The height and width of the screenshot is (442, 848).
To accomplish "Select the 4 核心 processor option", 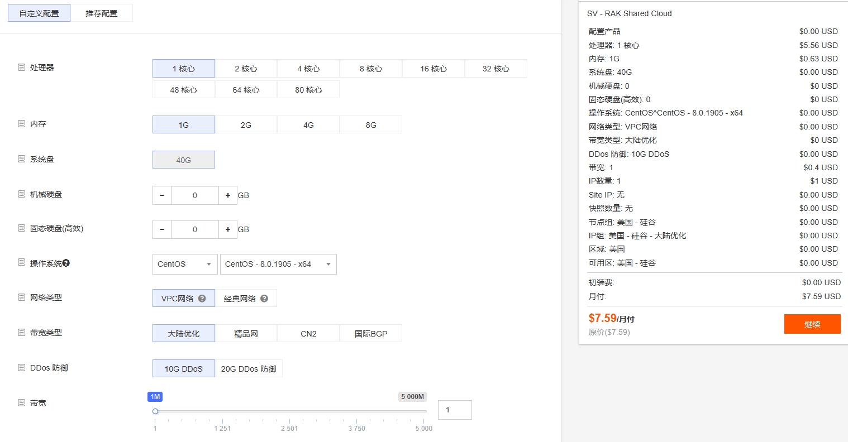I will click(308, 69).
